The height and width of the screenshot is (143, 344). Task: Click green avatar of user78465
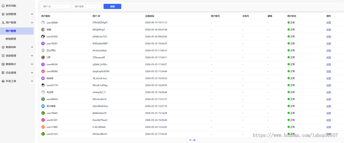point(43,113)
